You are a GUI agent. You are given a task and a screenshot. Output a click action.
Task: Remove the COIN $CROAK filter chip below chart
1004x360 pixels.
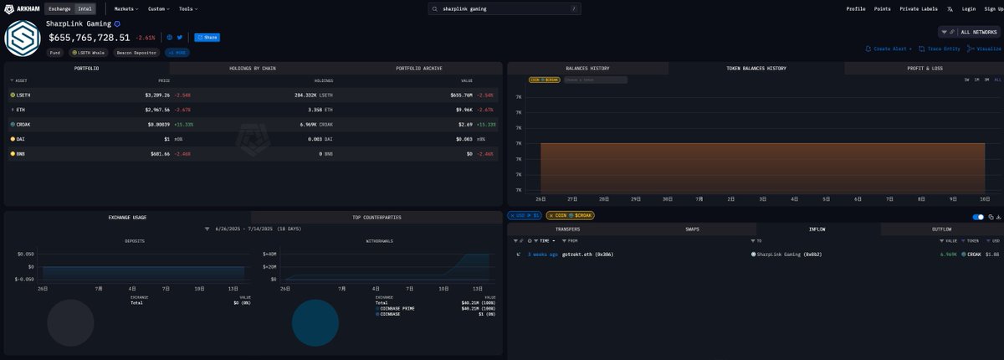552,215
